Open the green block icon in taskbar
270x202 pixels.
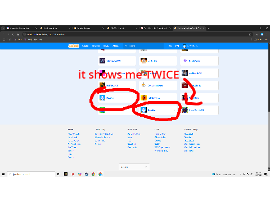click(x=66, y=174)
